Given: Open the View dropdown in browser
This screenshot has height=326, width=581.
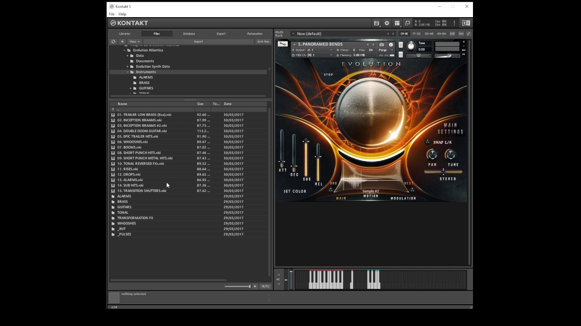Looking at the screenshot, I should coord(133,42).
